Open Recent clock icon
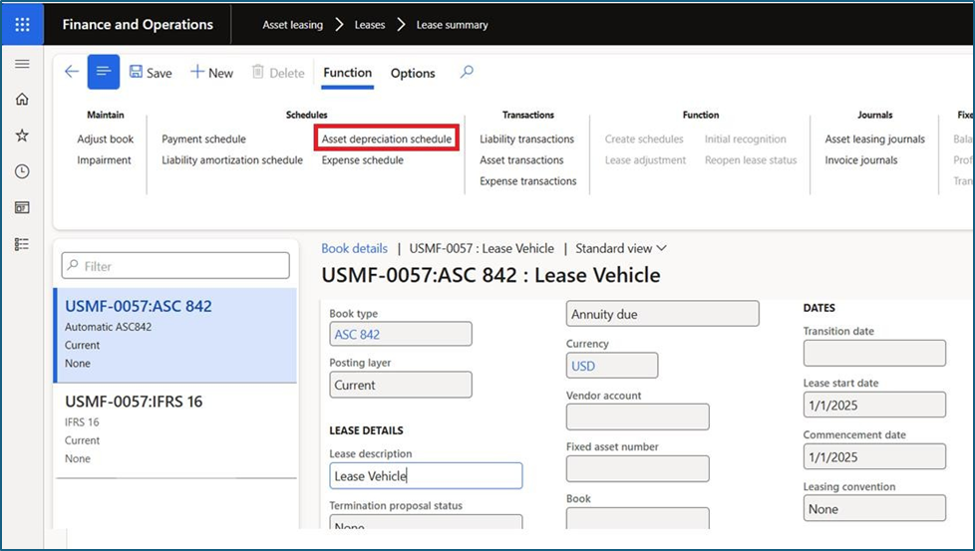975x551 pixels. click(22, 171)
